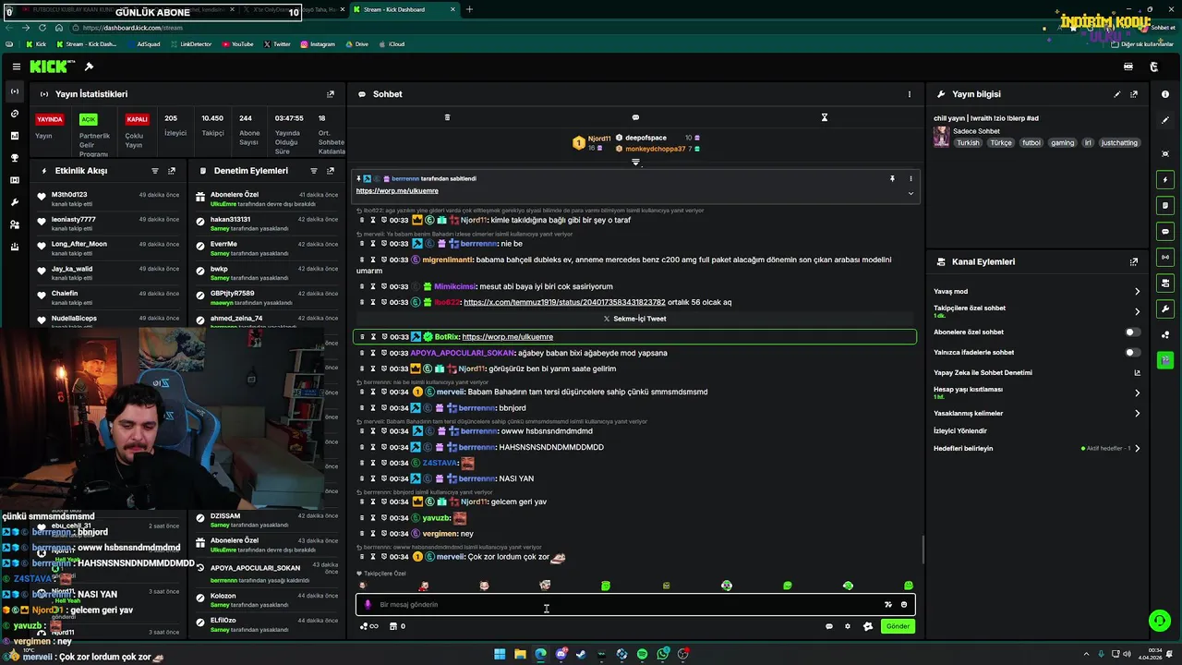This screenshot has width=1182, height=665.
Task: Pop out the Yayın bilgisi panel
Action: pos(1134,94)
